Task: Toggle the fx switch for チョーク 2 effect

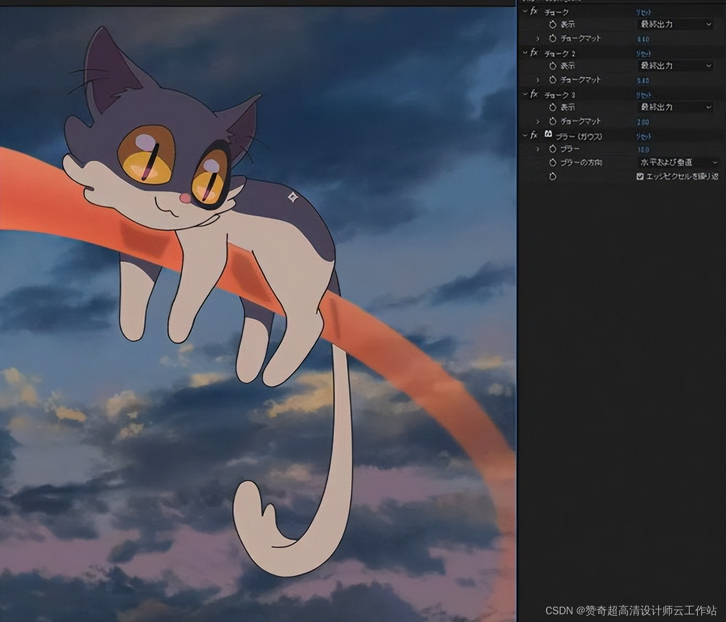Action: pos(533,53)
